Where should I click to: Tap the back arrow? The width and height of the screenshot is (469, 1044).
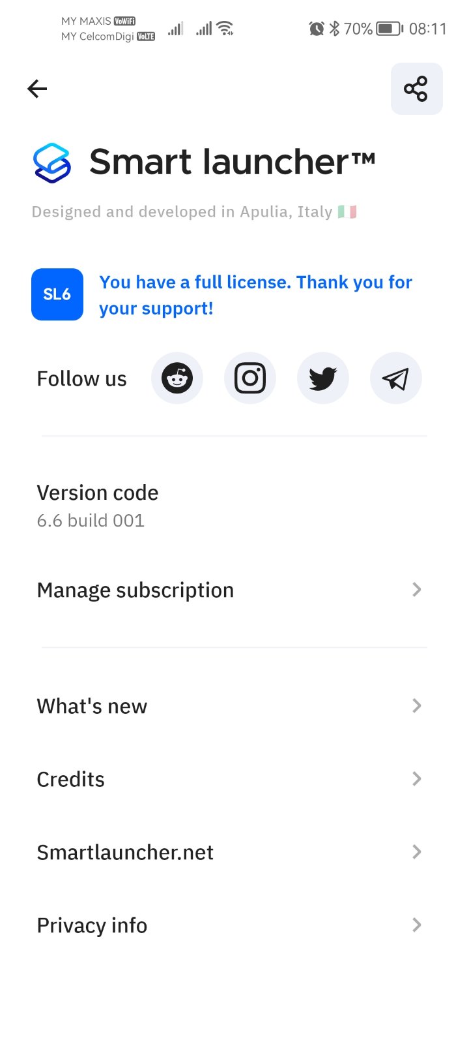37,89
